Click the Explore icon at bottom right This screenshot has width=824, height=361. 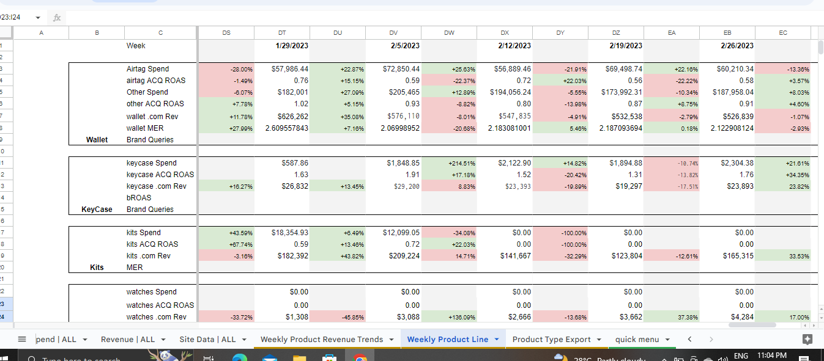point(807,339)
